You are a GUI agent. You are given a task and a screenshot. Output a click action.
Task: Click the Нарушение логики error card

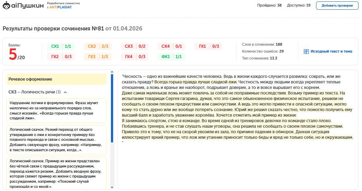(x=56, y=111)
